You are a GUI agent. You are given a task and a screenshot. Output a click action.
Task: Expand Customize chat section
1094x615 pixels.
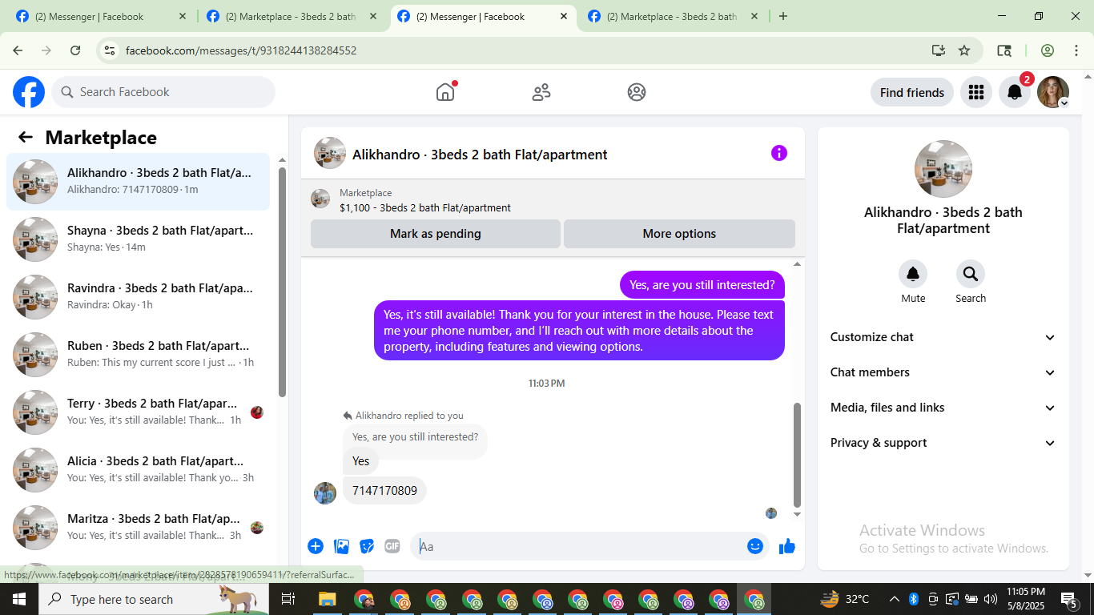pos(943,337)
